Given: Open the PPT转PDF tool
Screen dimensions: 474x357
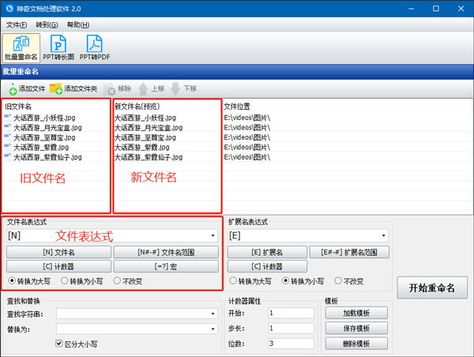Looking at the screenshot, I should (x=95, y=47).
